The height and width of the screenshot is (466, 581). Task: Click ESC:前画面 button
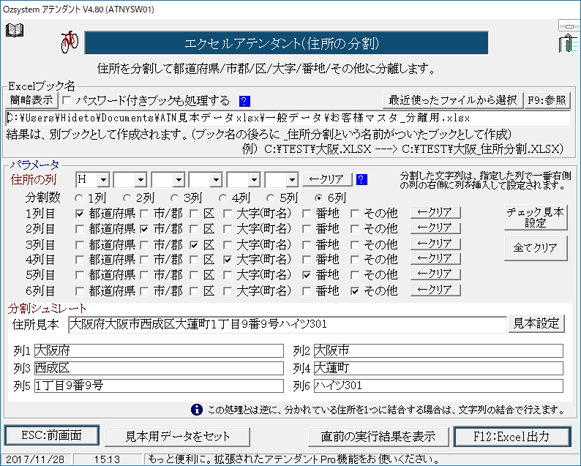point(52,435)
